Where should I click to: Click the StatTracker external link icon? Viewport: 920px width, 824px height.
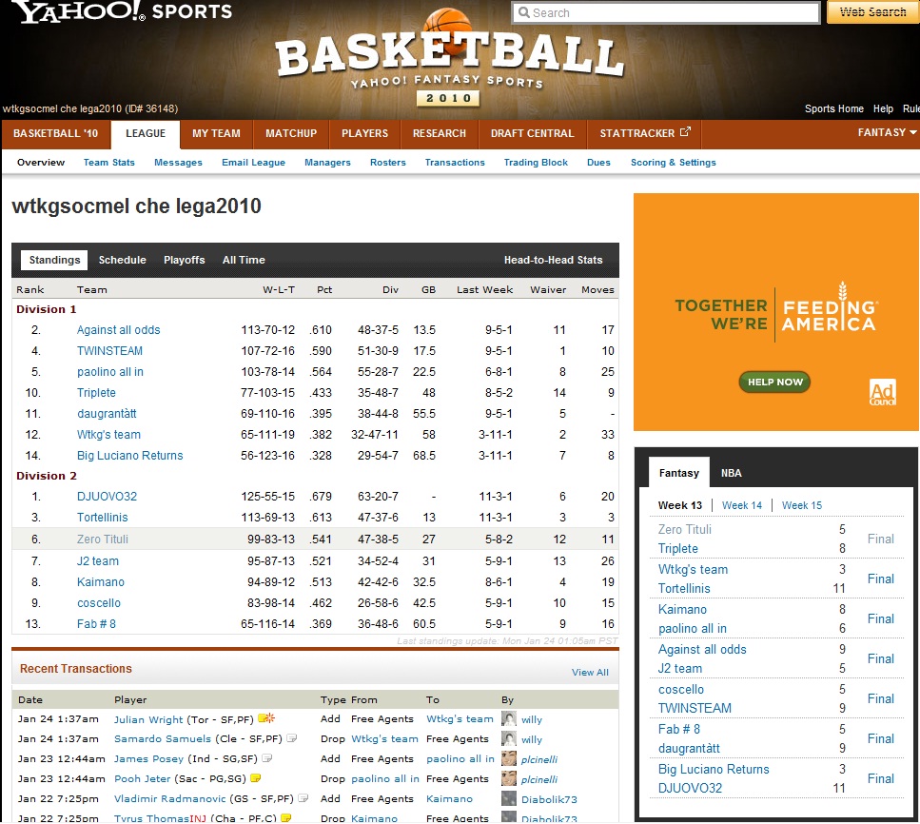684,133
